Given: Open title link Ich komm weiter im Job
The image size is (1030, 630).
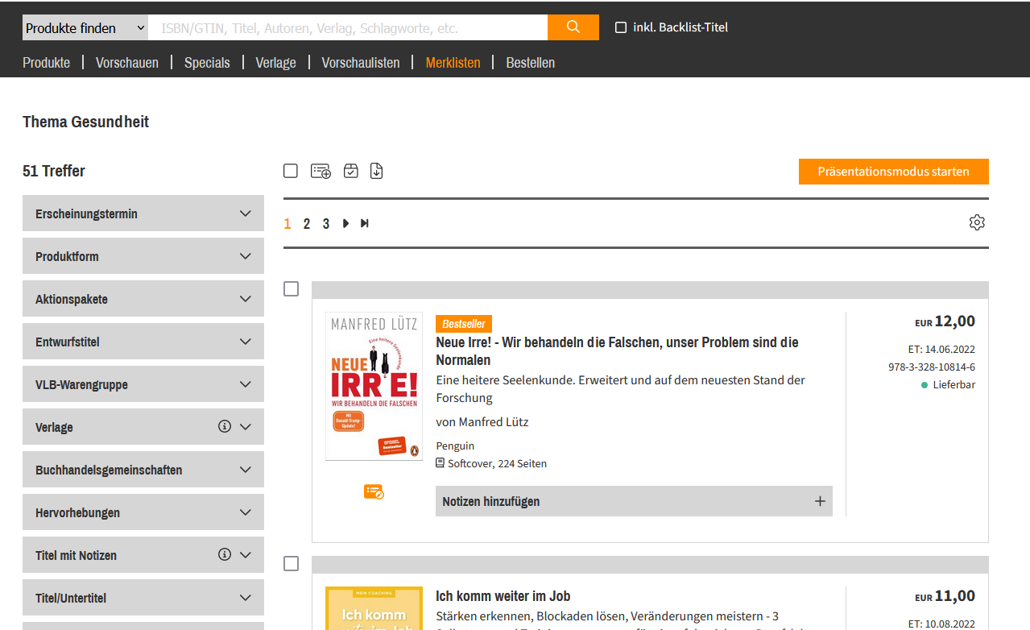Looking at the screenshot, I should click(503, 596).
